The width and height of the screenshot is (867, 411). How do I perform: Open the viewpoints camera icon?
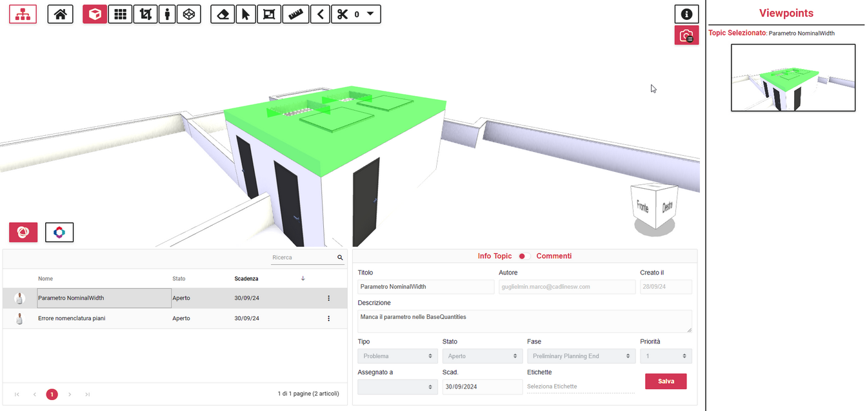pos(686,35)
